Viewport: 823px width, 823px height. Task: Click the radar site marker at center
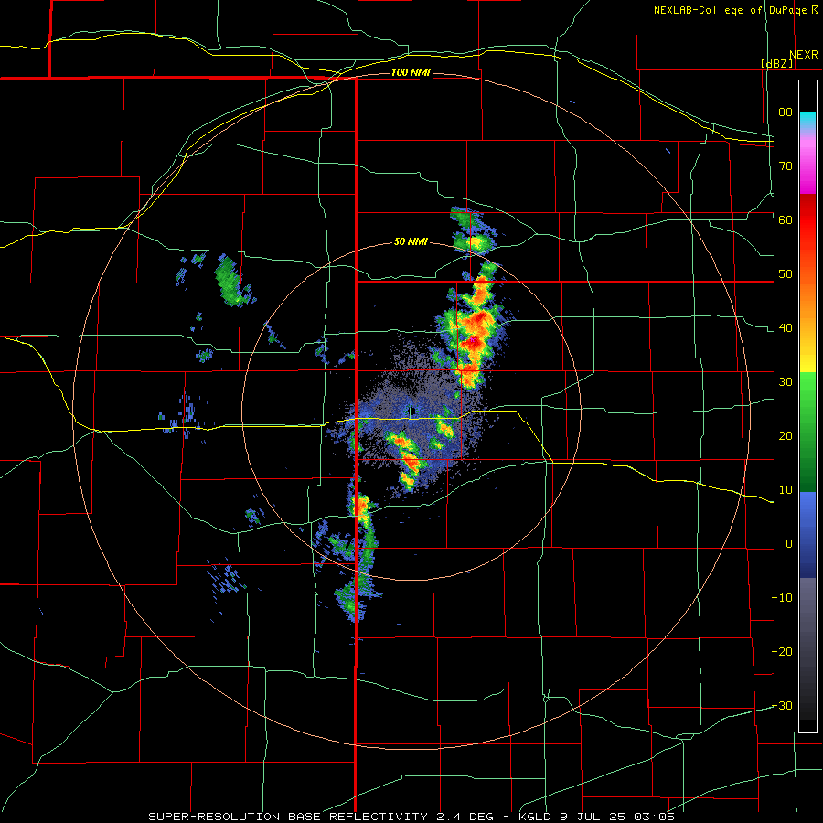412,411
